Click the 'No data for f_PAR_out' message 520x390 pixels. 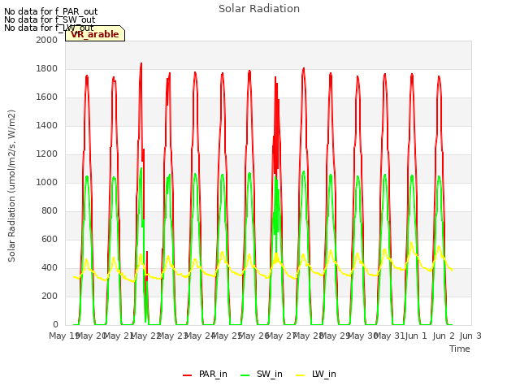tap(50, 11)
